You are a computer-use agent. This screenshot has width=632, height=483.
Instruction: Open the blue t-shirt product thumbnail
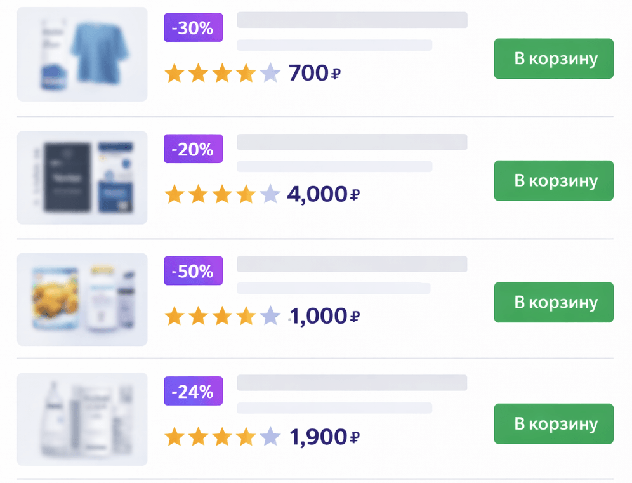pyautogui.click(x=82, y=54)
